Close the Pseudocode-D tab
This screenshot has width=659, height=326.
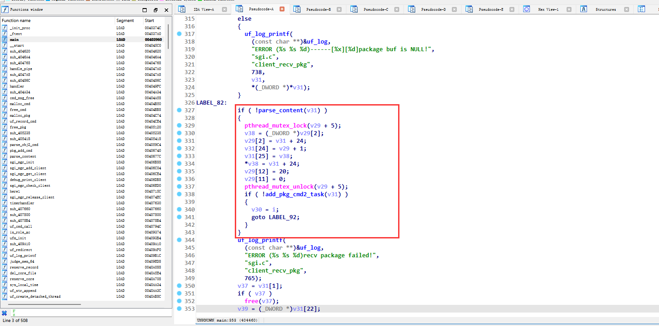click(454, 9)
